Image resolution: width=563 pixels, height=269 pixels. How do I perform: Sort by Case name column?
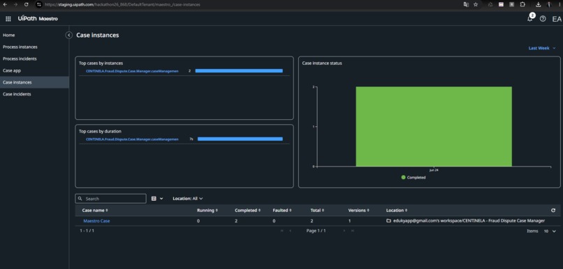(x=95, y=210)
